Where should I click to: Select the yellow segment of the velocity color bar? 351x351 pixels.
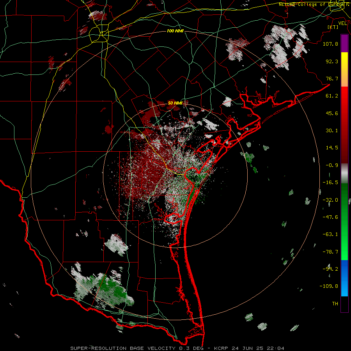click(344, 61)
